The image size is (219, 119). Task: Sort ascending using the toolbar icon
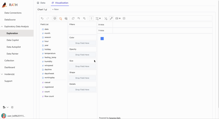[x=79, y=18]
